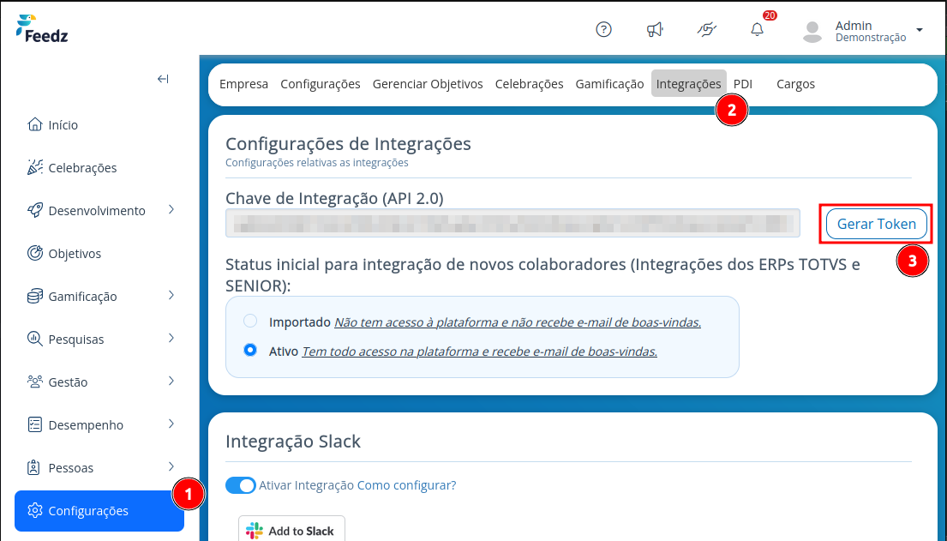The image size is (947, 541).
Task: Open the Como configurar? link
Action: click(x=406, y=484)
